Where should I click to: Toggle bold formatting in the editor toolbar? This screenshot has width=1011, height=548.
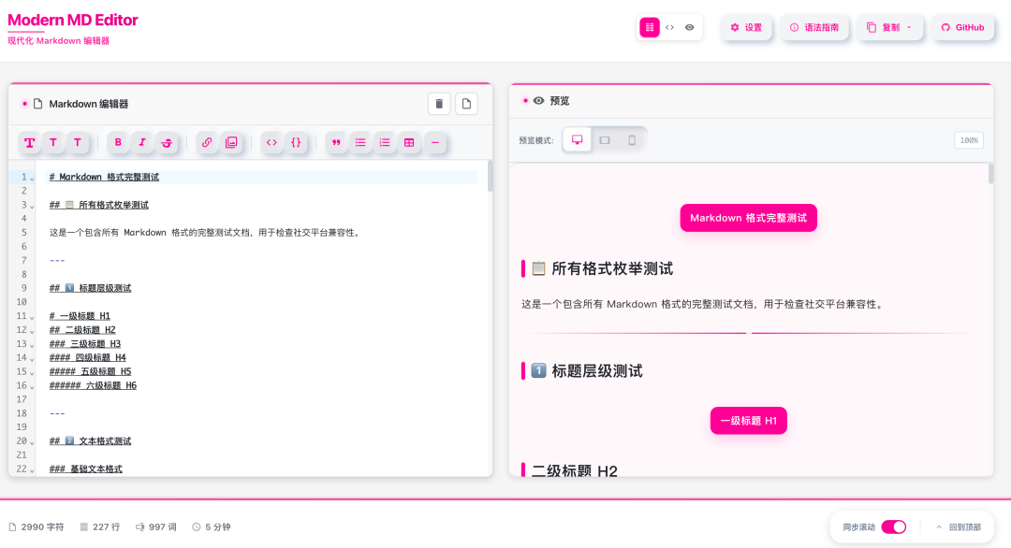pos(117,141)
